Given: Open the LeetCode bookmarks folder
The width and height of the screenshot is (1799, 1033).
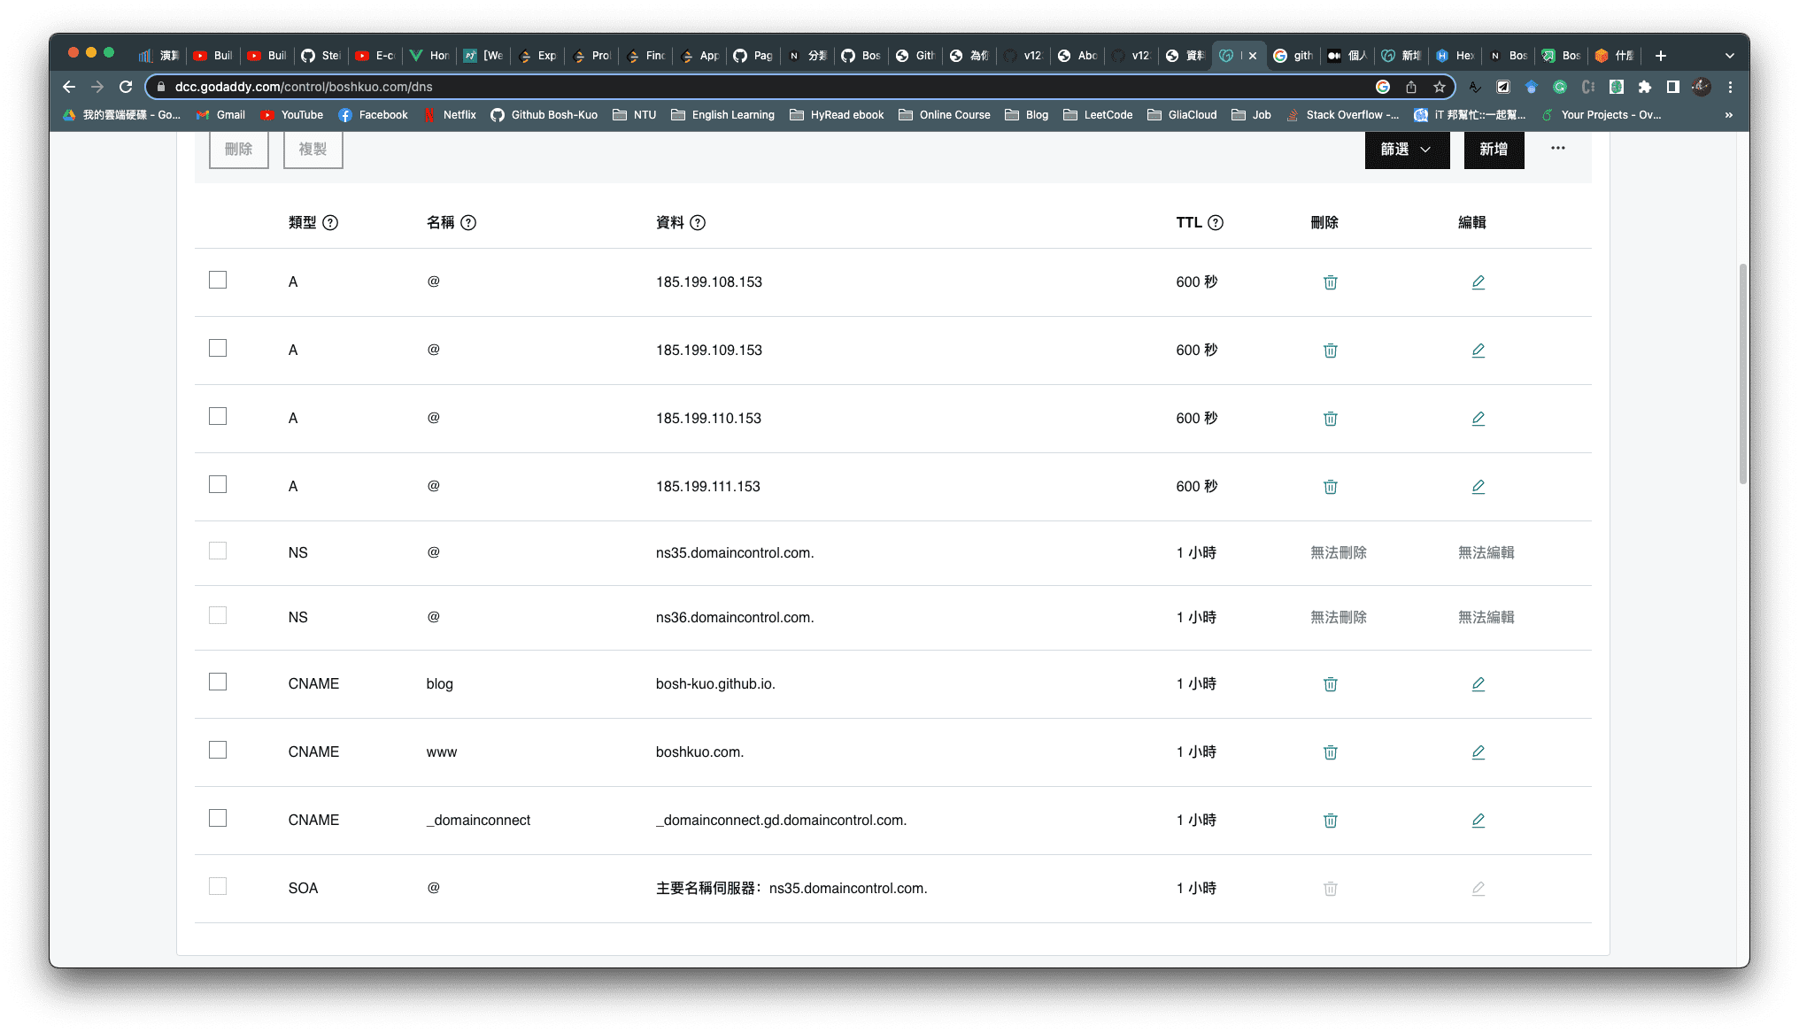Looking at the screenshot, I should 1098,115.
